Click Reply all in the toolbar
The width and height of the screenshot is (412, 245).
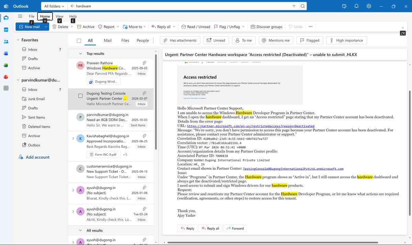coord(161,27)
